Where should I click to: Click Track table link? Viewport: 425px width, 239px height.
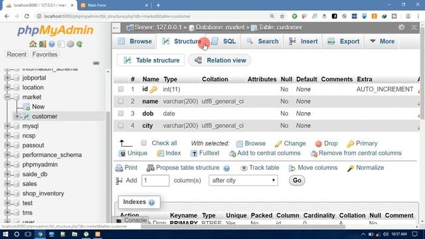point(260,168)
